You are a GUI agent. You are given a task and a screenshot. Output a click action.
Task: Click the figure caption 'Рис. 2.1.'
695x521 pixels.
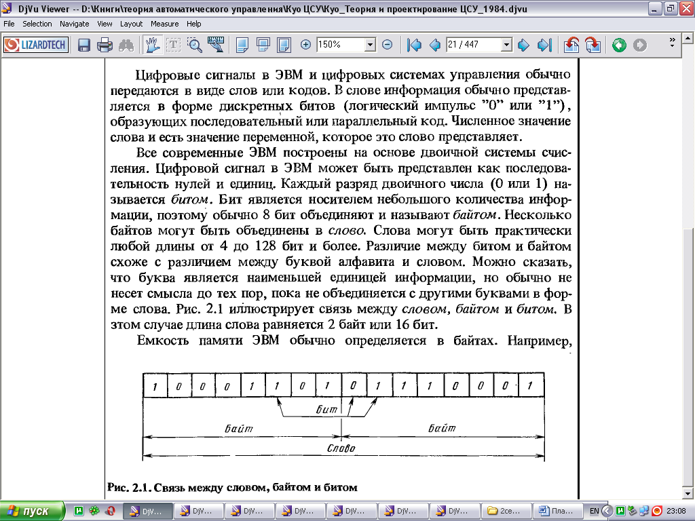[130, 487]
